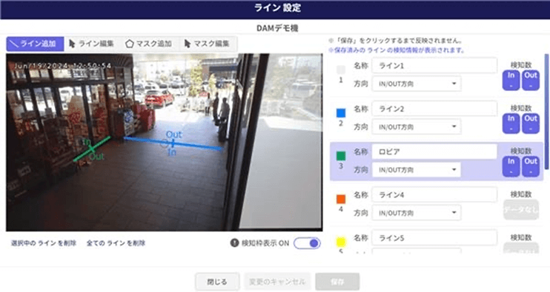Click the Out counter for ライン2
550x292 pixels.
531,123
